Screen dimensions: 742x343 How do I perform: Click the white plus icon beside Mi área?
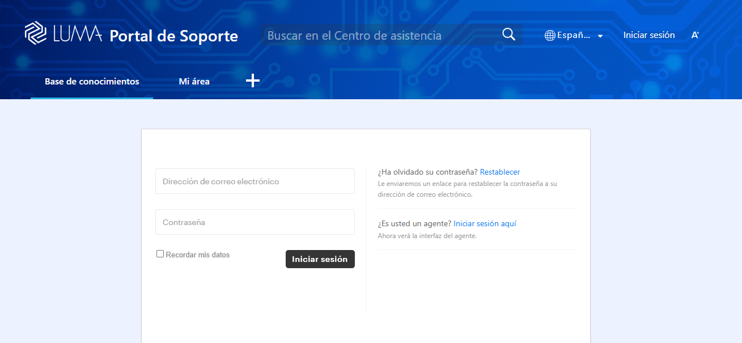point(253,81)
